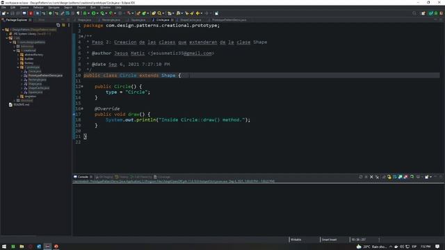Toggle Pin Console button
Image resolution: width=445 pixels, height=250 pixels.
point(412,177)
